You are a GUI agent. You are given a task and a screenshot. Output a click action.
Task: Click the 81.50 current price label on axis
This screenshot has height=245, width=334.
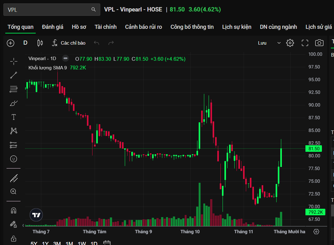(314, 149)
